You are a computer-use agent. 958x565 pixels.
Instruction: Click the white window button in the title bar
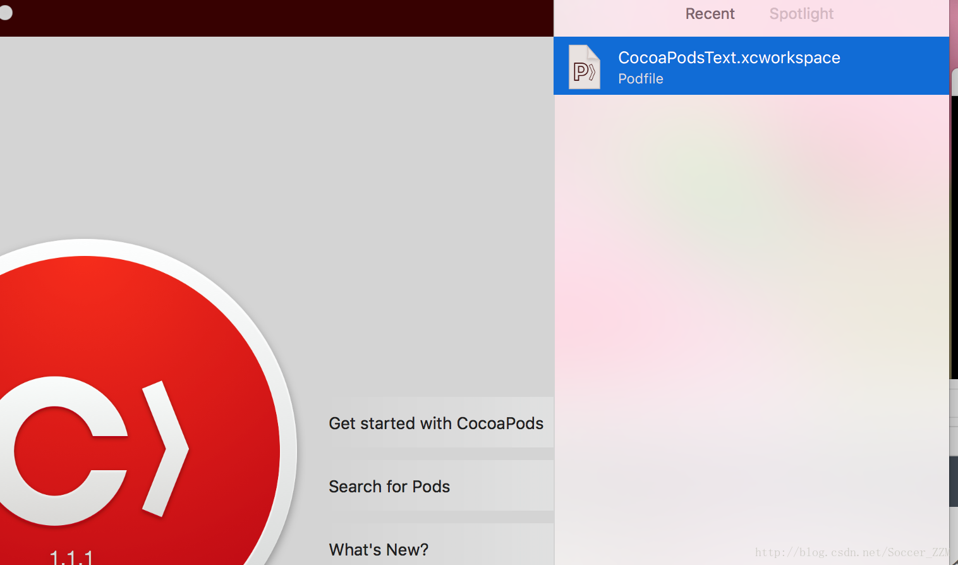point(6,12)
